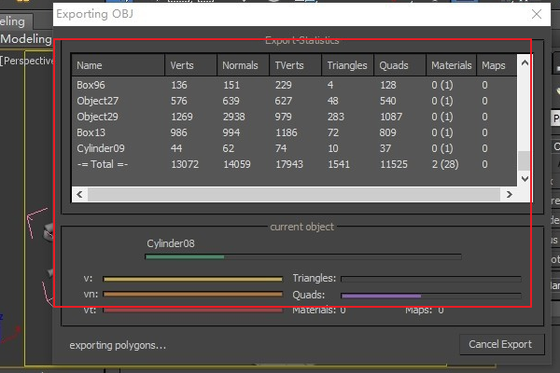Click the Triangles column header
Image resolution: width=560 pixels, height=373 pixels.
pyautogui.click(x=346, y=66)
